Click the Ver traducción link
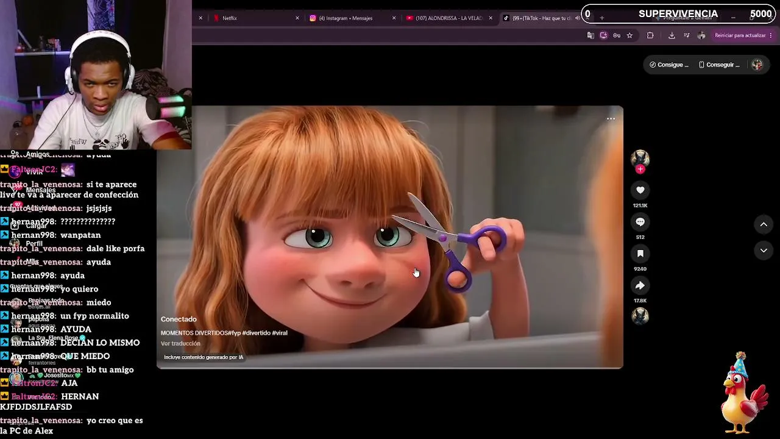Image resolution: width=780 pixels, height=439 pixels. (x=180, y=344)
